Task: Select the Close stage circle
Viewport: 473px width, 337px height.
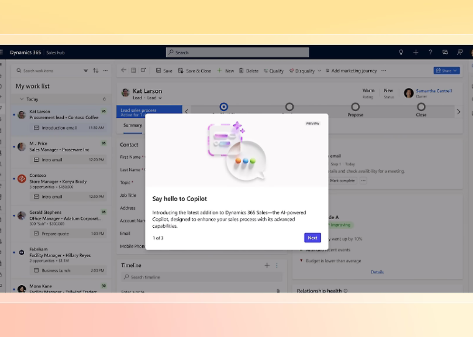Action: coord(421,107)
